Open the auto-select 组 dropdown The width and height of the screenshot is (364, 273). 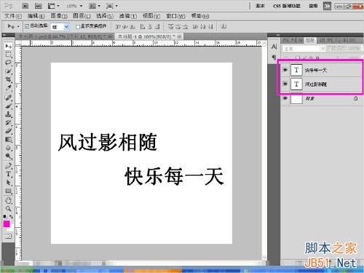pos(60,27)
